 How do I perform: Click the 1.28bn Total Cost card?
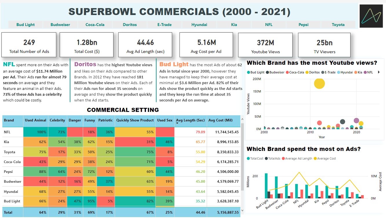point(87,45)
